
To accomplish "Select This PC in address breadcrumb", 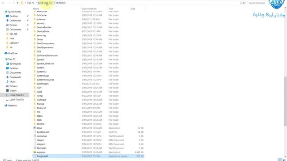I will (30, 3).
